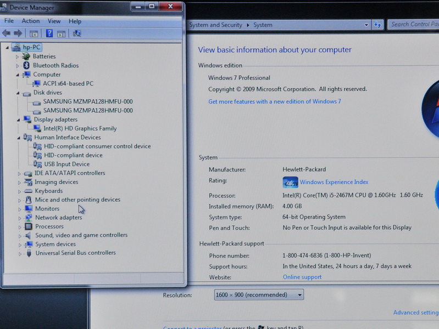Open 'Get more features with a new edition' link
The image size is (439, 329).
pos(275,101)
